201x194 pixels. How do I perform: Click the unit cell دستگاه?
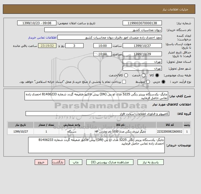tap(72, 132)
